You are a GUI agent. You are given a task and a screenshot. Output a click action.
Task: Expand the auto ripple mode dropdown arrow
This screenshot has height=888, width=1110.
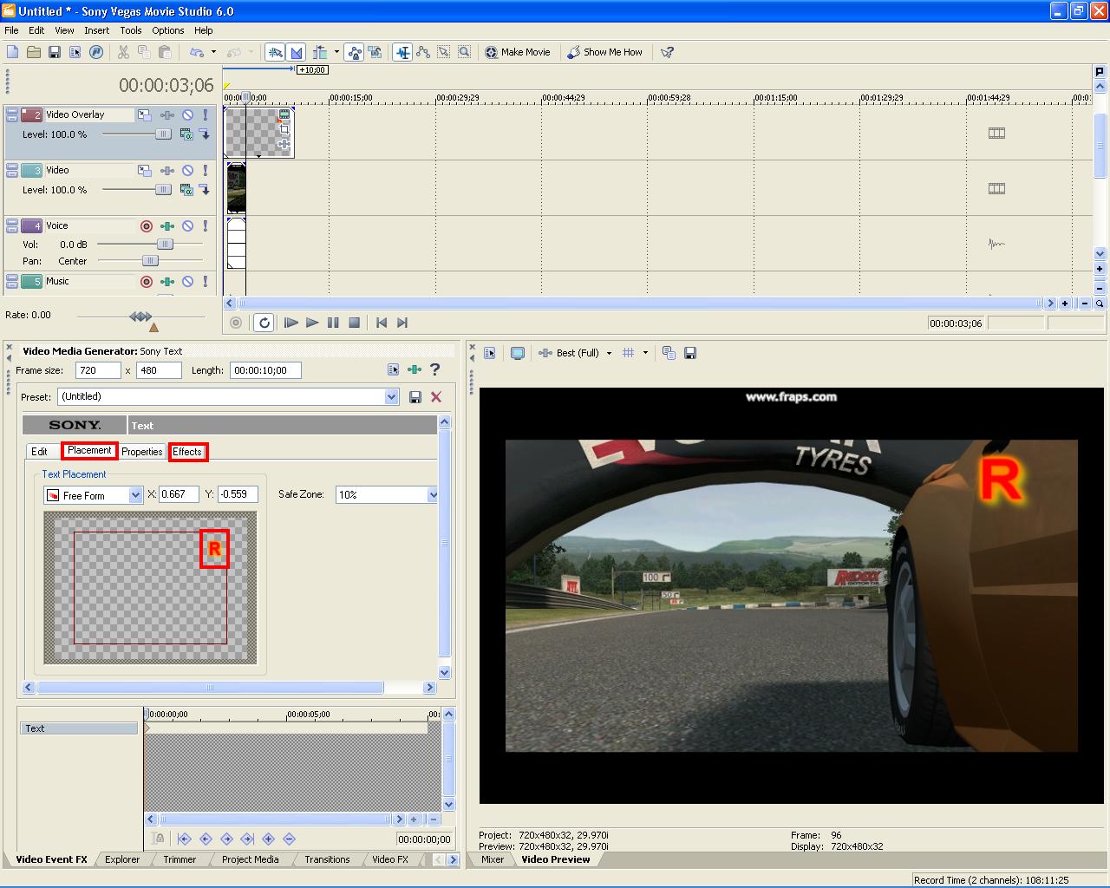336,52
